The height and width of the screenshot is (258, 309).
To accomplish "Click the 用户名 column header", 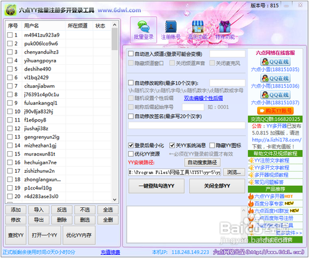I will (44, 26).
